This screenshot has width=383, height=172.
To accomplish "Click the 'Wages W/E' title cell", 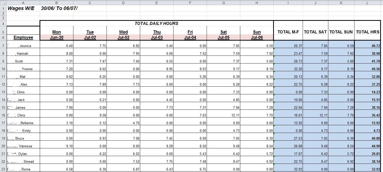I will click(x=21, y=8).
